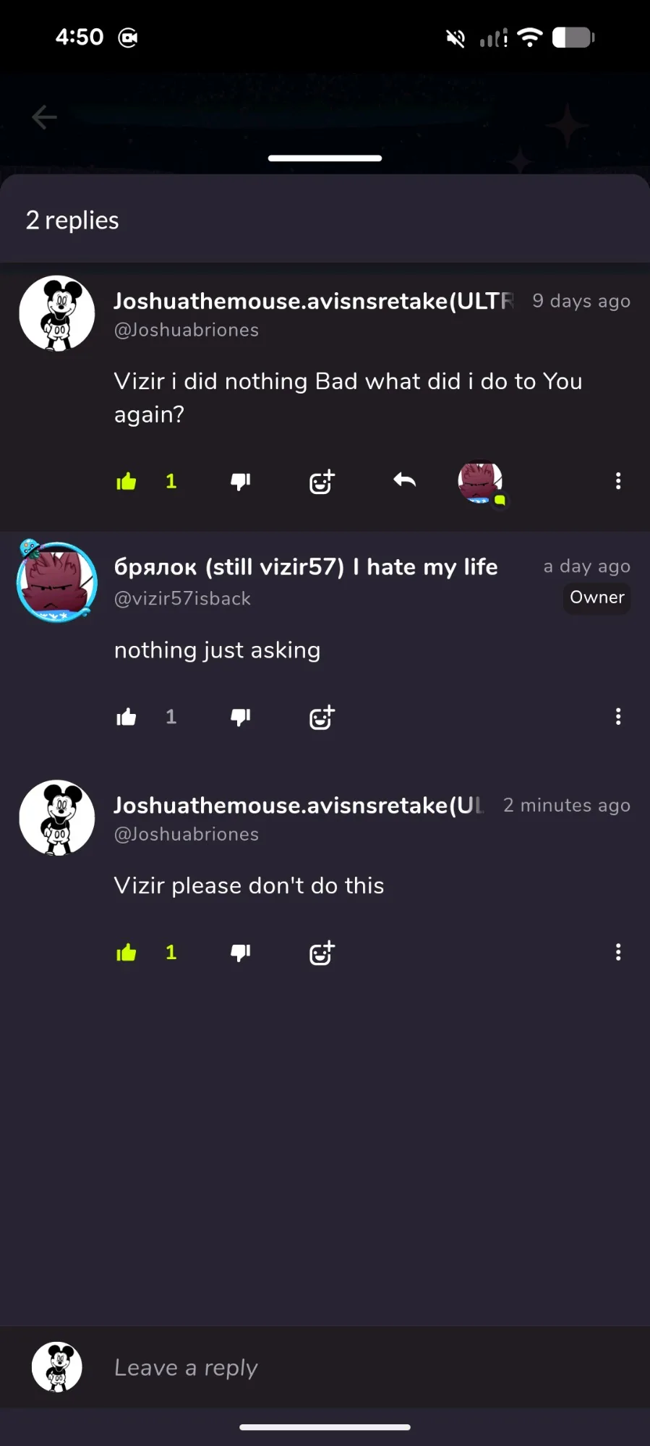This screenshot has width=650, height=1446.
Task: Dislike "Vizir please don't do this" reply
Action: click(240, 953)
